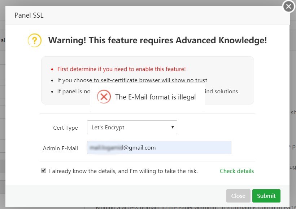Open the Cert Type dropdown
Screen dimensions: 296x209
tap(132, 127)
